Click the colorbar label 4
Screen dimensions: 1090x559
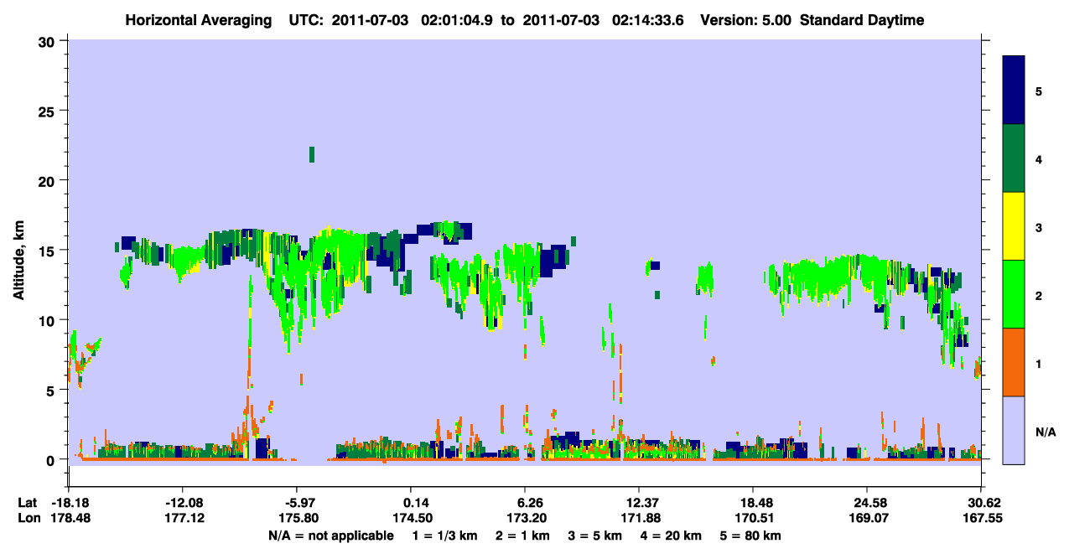1039,158
